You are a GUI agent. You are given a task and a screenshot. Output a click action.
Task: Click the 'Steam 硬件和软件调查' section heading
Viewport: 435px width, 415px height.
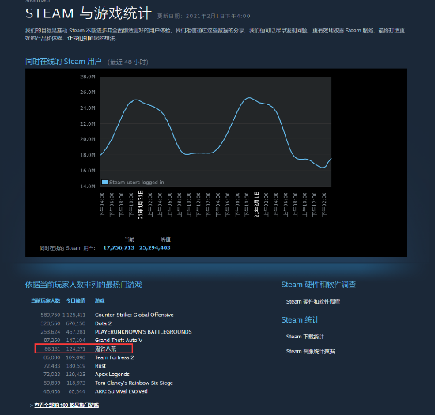[319, 285]
